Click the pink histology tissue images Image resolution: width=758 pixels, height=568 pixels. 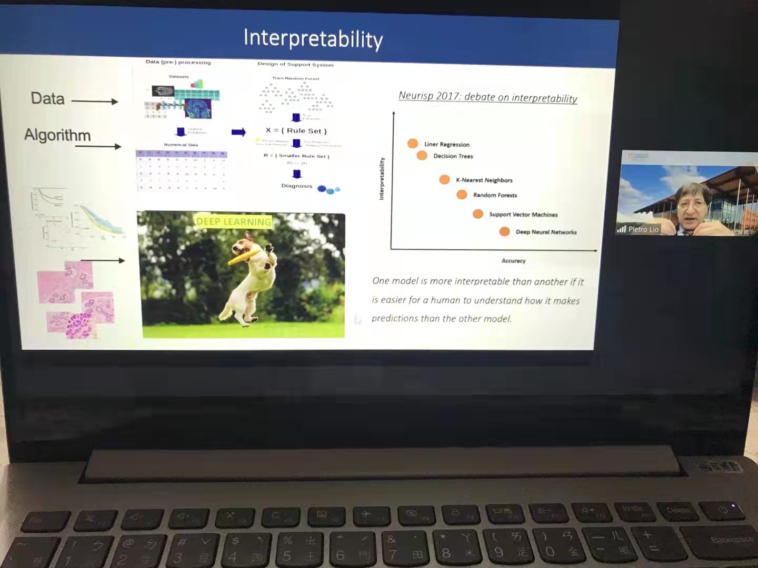[76, 300]
